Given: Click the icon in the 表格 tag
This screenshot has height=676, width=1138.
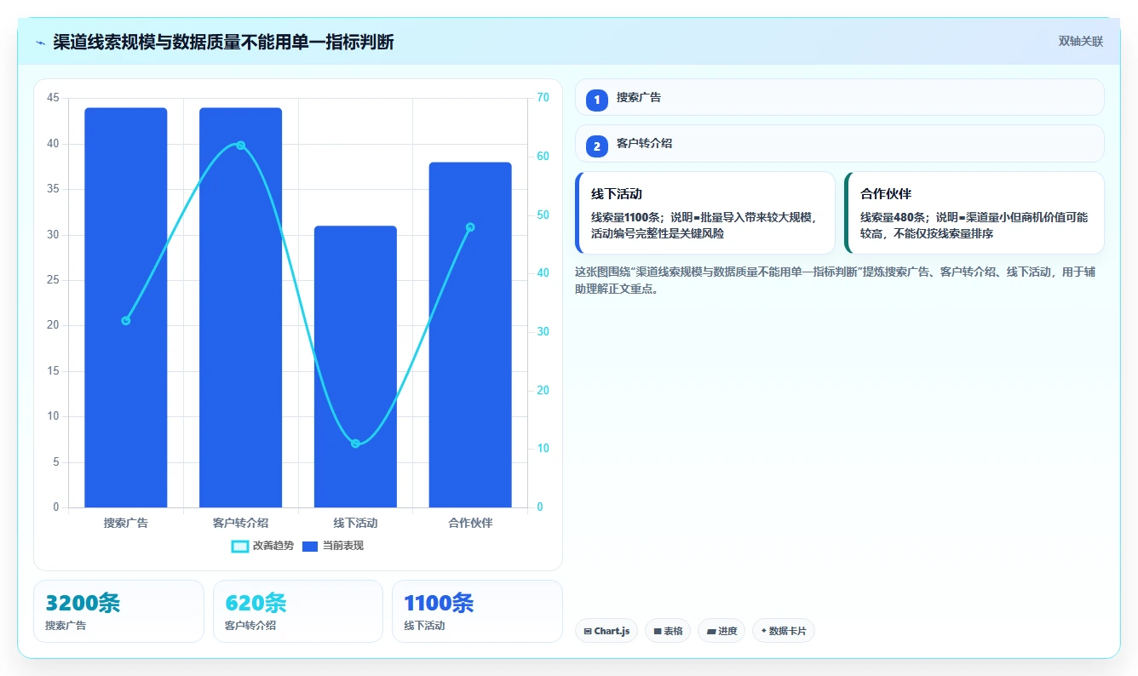Looking at the screenshot, I should tap(658, 632).
